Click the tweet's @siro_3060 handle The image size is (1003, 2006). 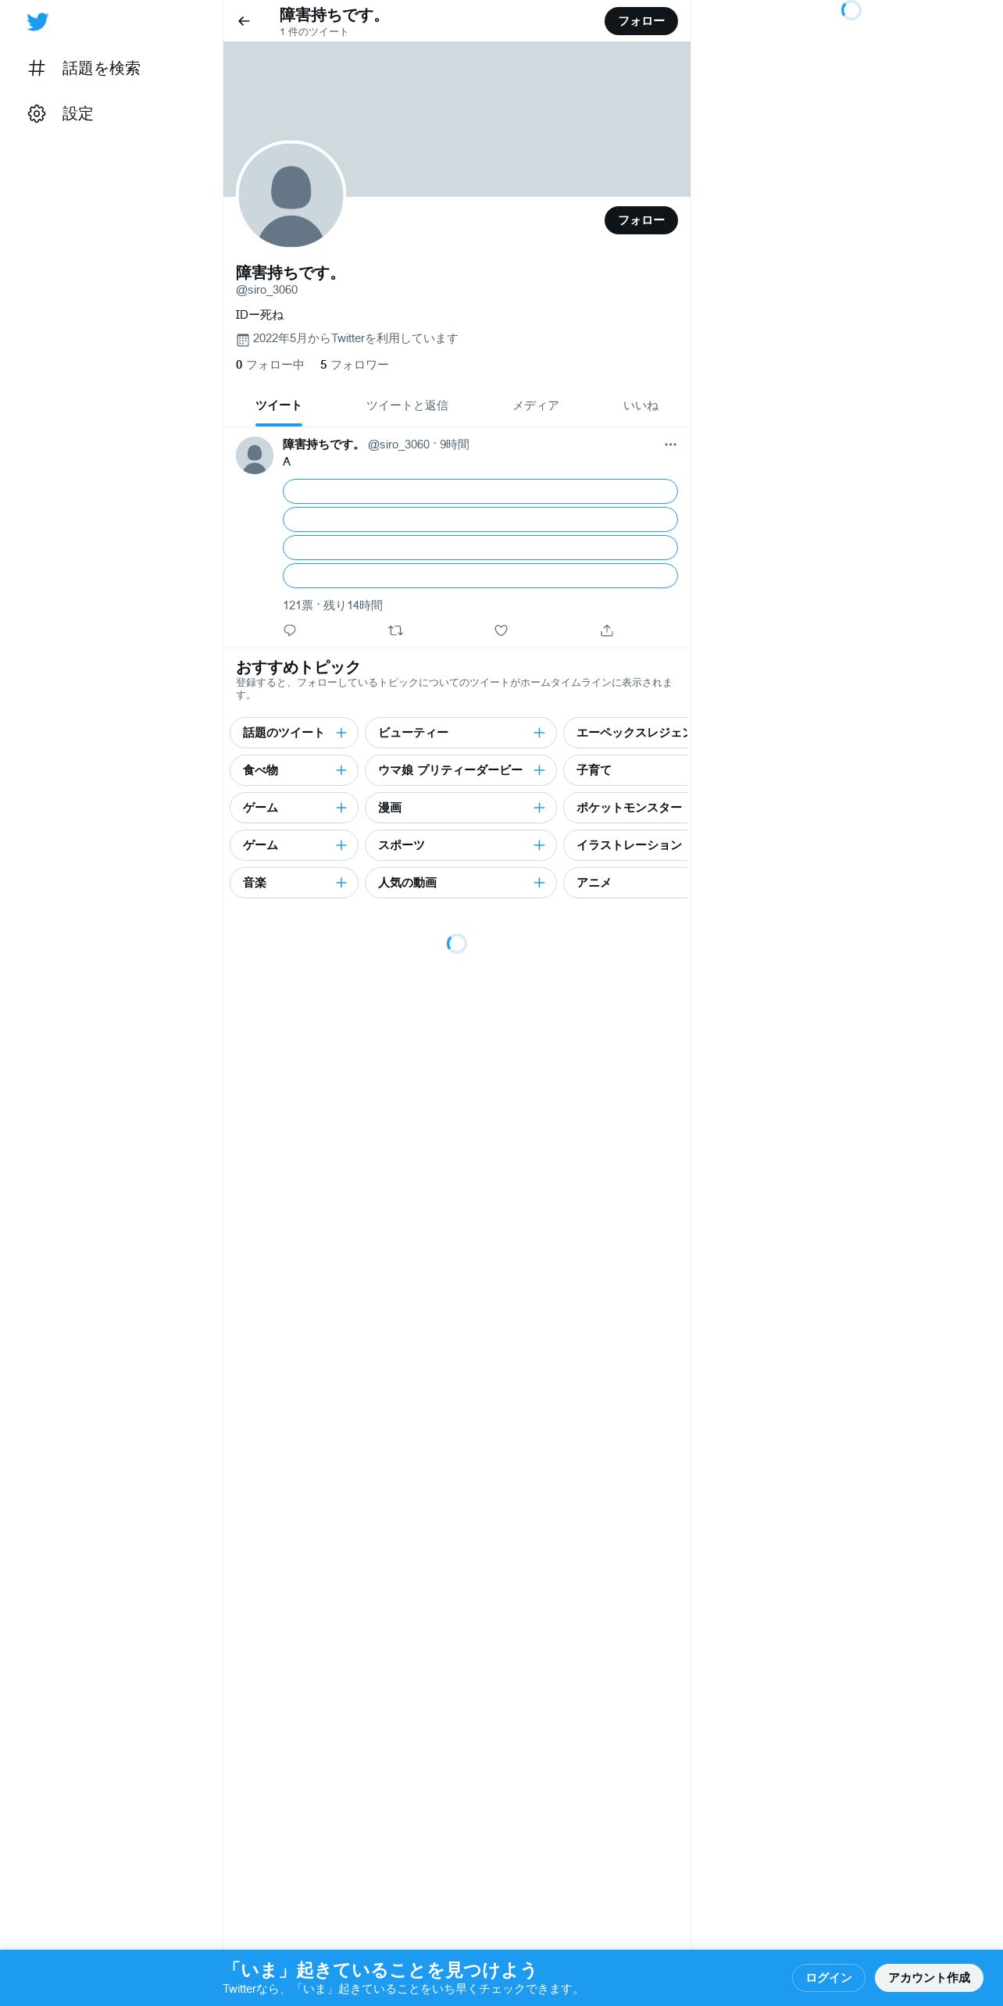[398, 444]
